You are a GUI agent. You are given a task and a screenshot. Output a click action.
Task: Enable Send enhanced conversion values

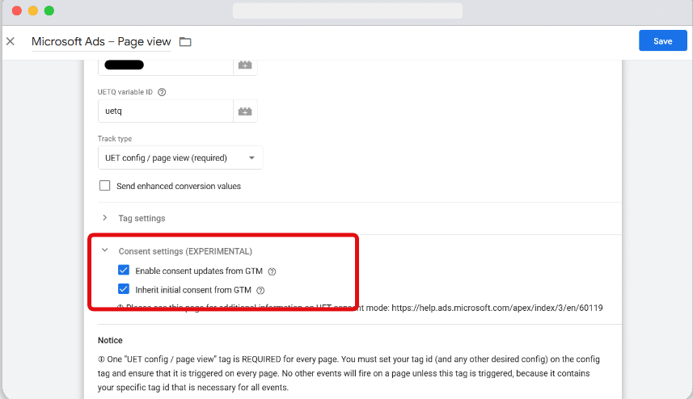pos(105,186)
